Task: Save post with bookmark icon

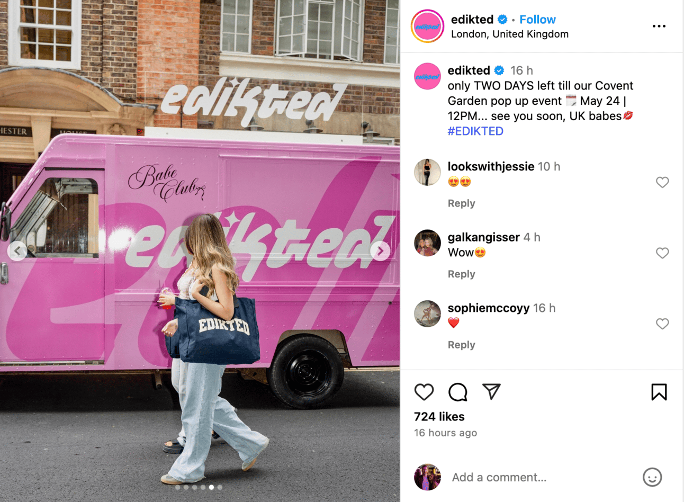Action: tap(659, 392)
